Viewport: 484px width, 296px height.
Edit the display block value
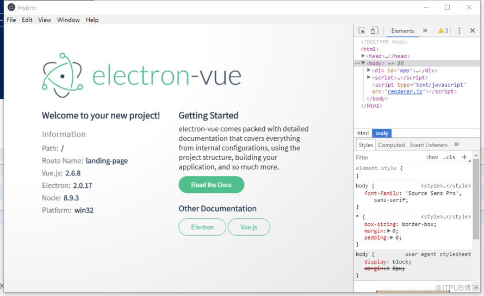tap(401, 262)
